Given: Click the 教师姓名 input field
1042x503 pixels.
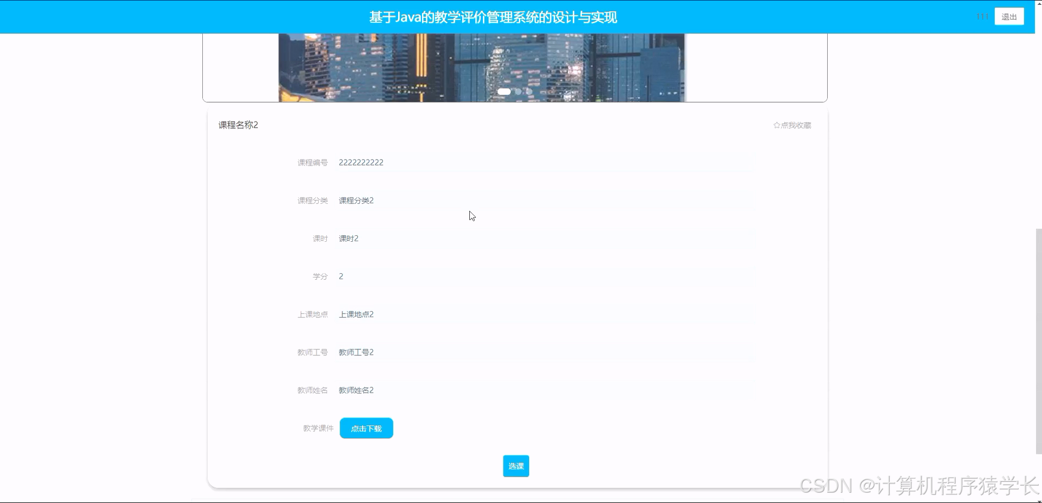Looking at the screenshot, I should point(544,390).
